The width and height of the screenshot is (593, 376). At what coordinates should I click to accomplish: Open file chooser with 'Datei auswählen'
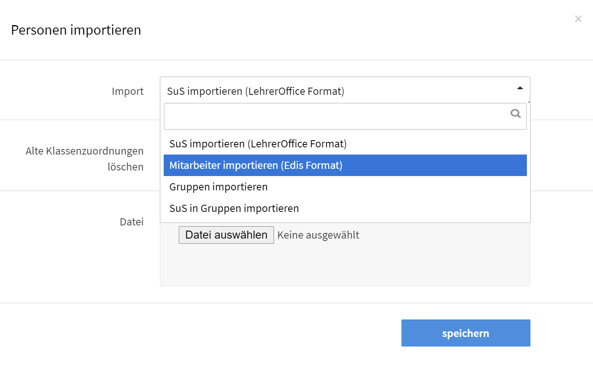[x=226, y=235]
